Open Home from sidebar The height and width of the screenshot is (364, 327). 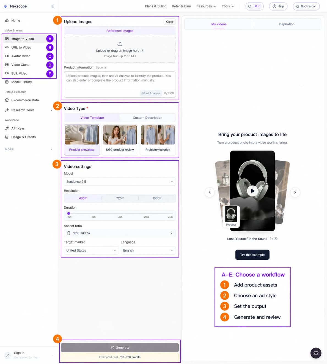point(16,21)
